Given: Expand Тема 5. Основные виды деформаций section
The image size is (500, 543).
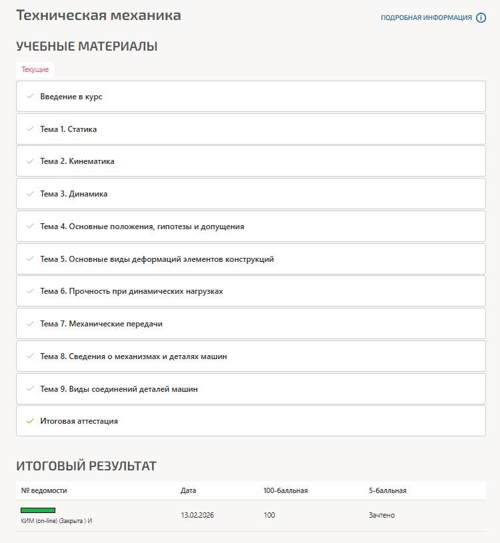Looking at the screenshot, I should (157, 259).
